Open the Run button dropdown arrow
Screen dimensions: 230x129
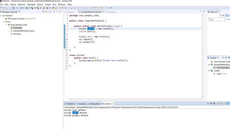point(29,8)
